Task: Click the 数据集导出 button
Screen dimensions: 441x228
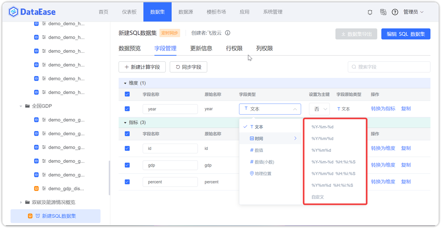Action: tap(356, 34)
